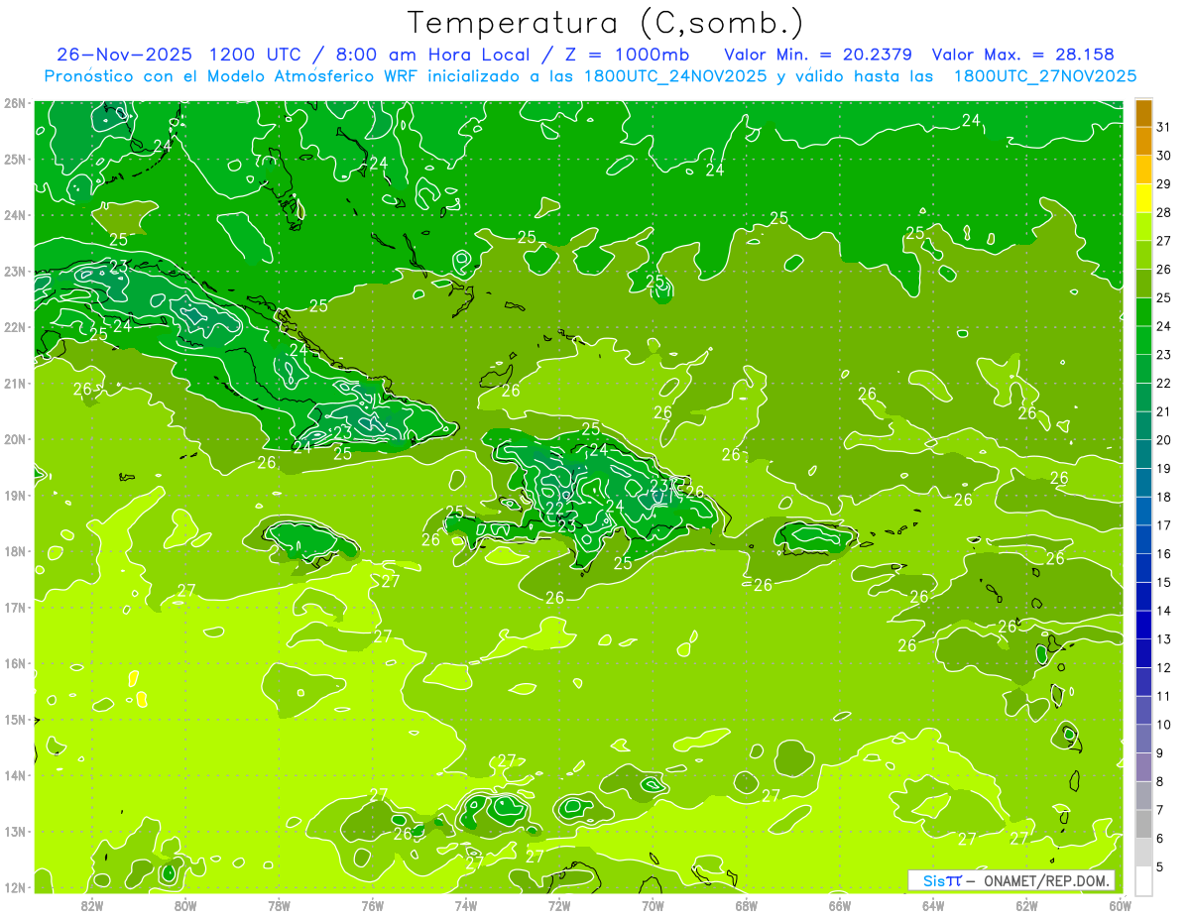This screenshot has height=919, width=1190.
Task: Click the "Valor Max. = 28.158" value
Action: [x=1022, y=54]
